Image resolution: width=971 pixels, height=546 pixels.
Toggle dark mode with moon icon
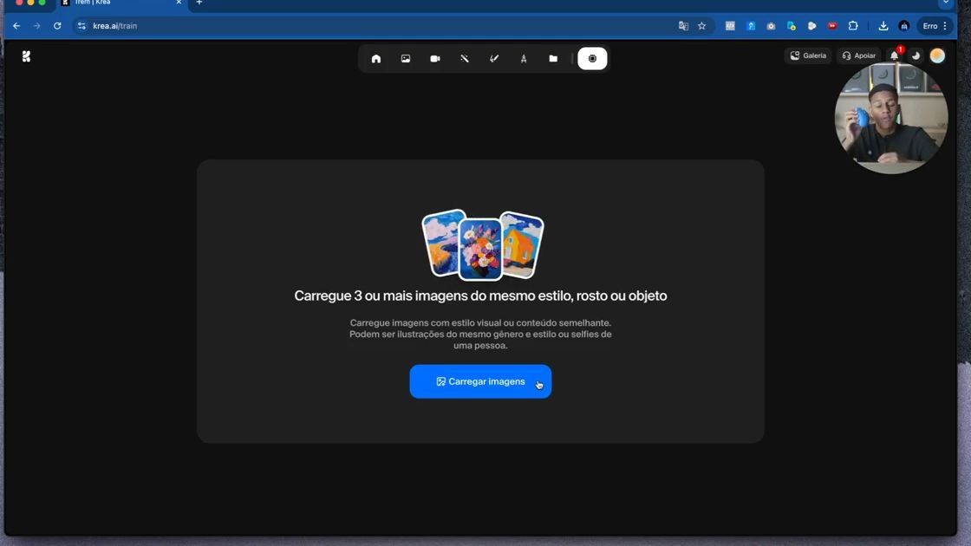click(916, 55)
